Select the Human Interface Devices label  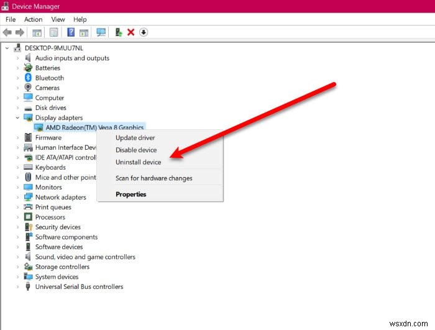[x=66, y=147]
